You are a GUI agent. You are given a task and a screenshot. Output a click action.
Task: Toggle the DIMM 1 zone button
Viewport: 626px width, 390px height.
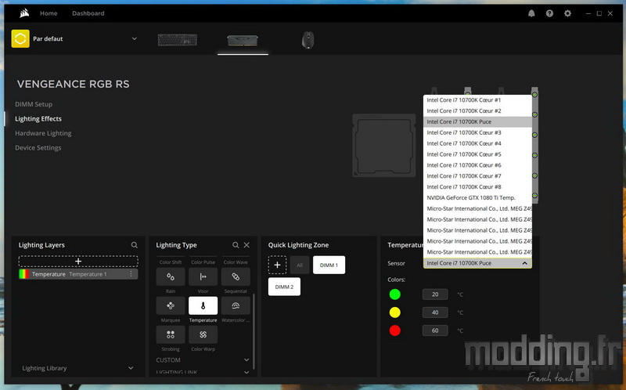point(329,265)
